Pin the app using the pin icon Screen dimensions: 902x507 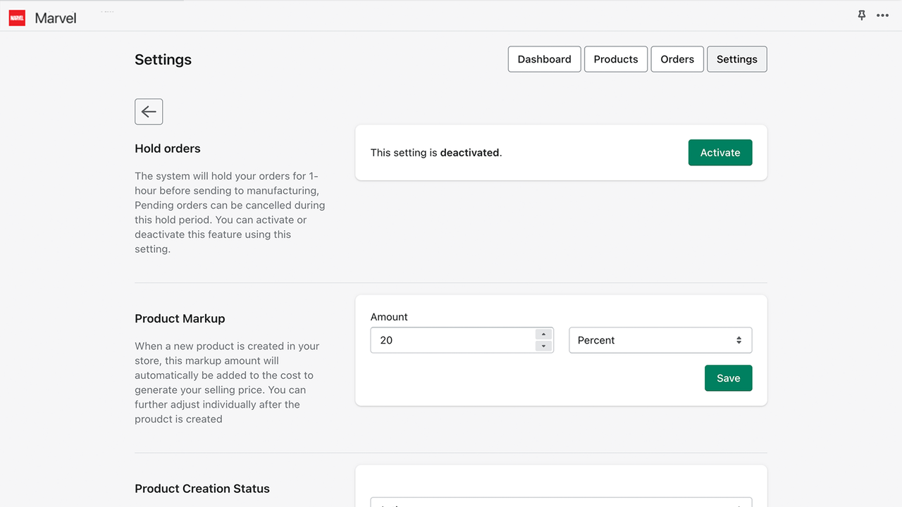(x=861, y=15)
